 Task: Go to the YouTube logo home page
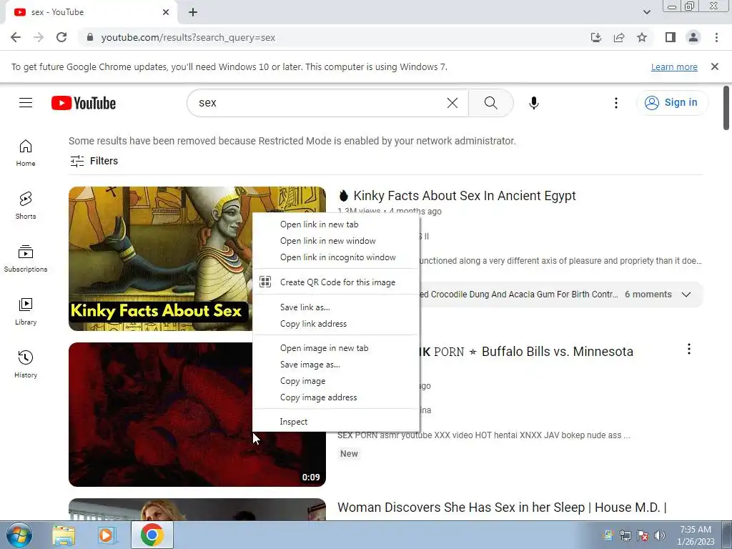pos(84,103)
